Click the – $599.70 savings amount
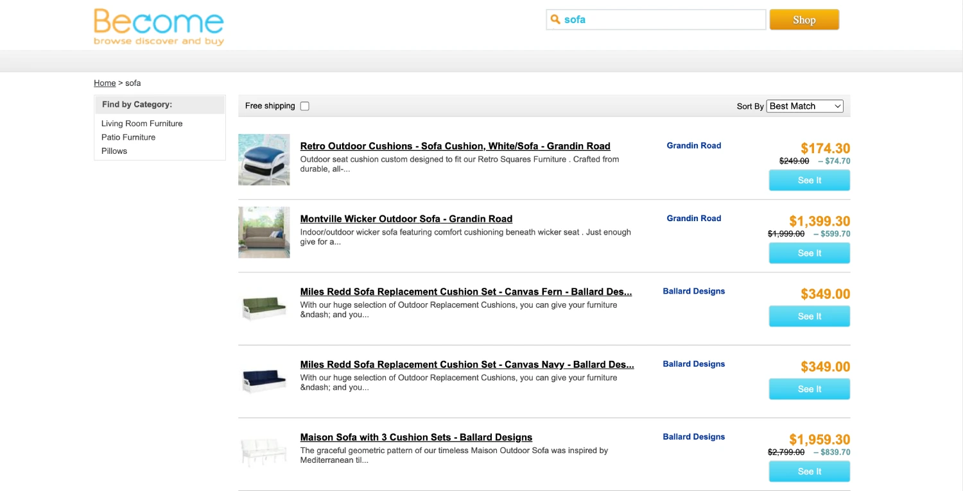The width and height of the screenshot is (963, 491). point(832,234)
